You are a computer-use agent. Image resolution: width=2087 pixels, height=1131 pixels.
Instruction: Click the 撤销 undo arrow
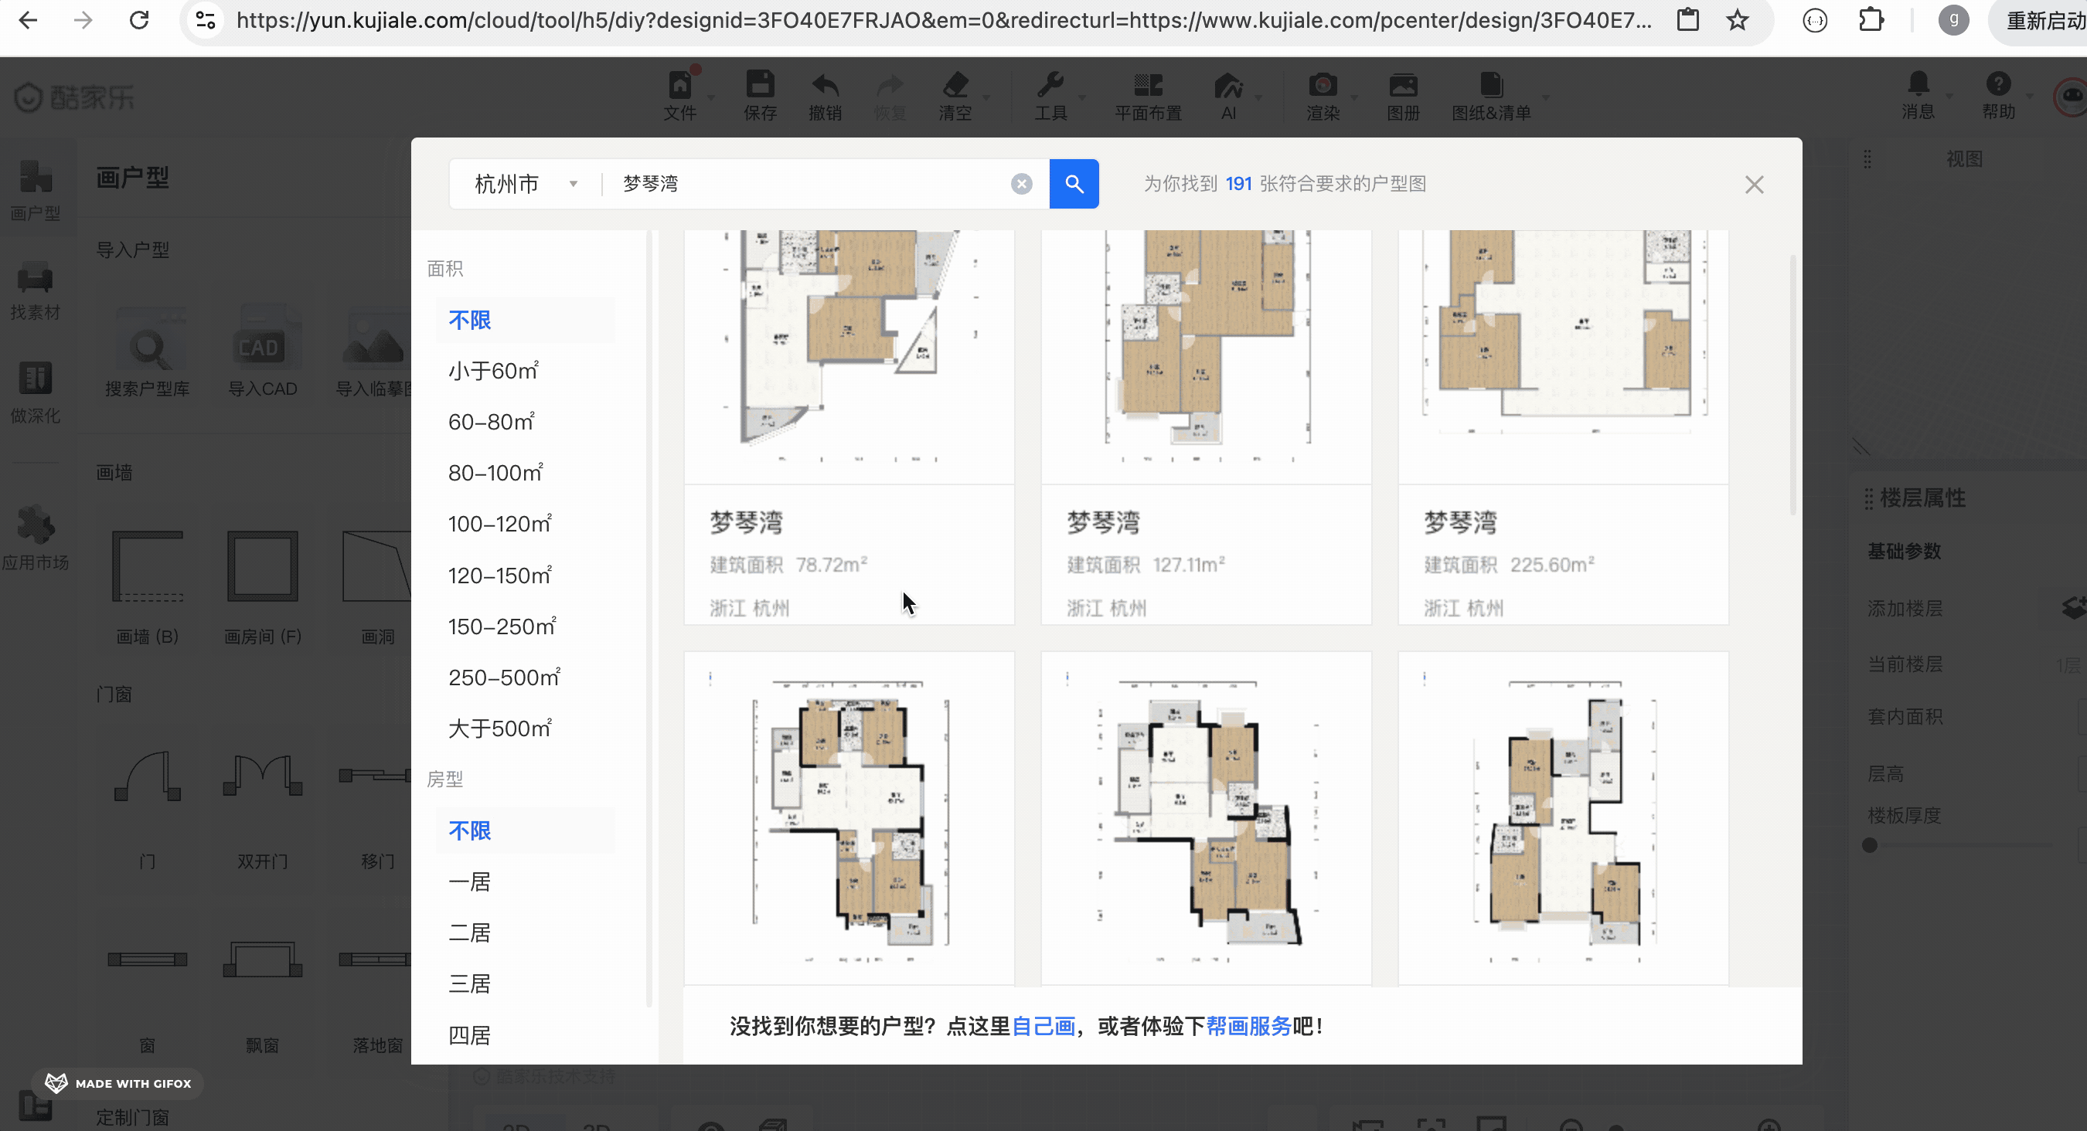tap(825, 96)
